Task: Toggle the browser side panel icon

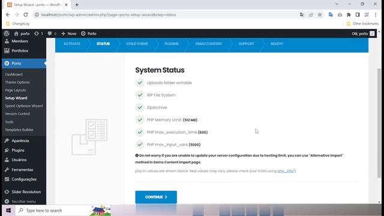Action: point(358,14)
